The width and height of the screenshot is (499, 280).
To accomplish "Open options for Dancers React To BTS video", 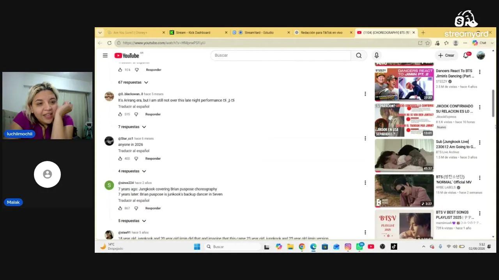I will 480,72.
